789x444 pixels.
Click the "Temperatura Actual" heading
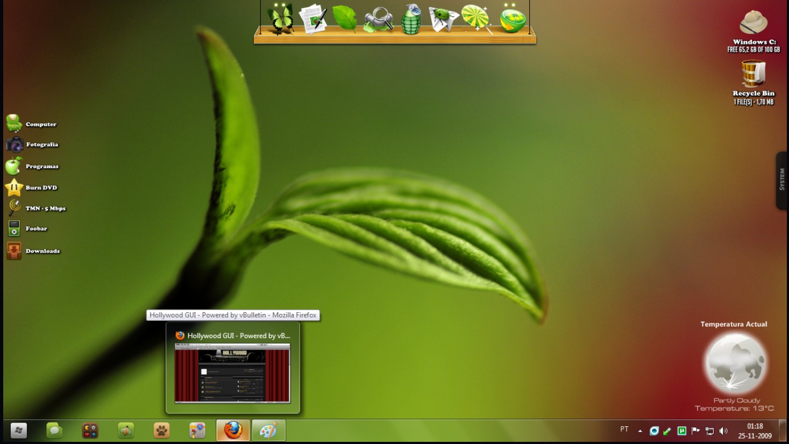point(734,324)
